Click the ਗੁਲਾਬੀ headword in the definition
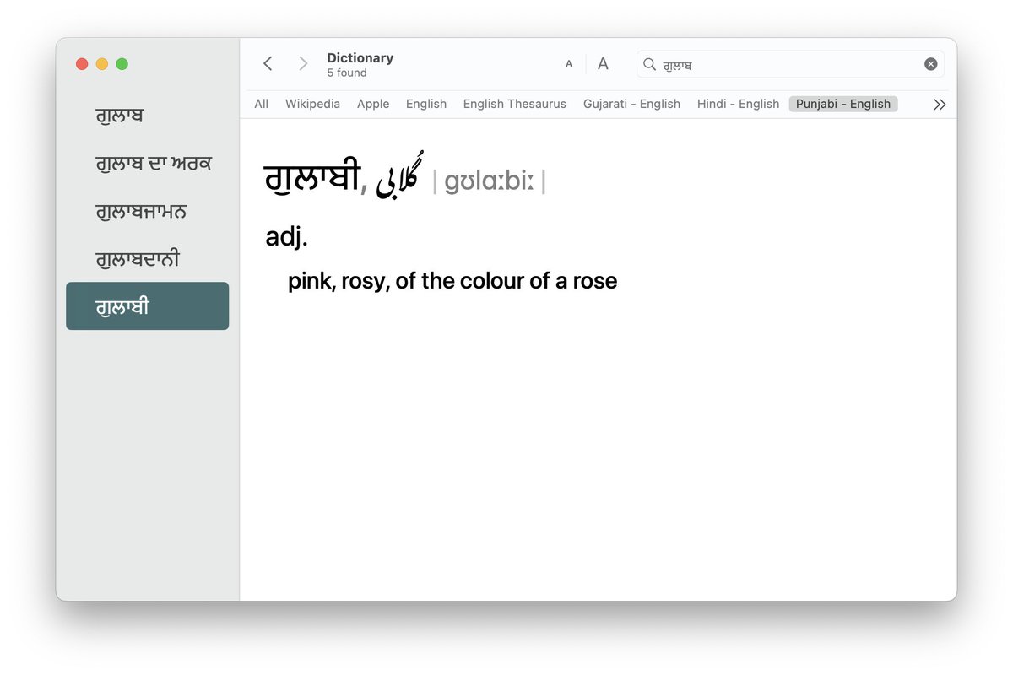Screen dimensions: 1013x675 coord(311,179)
